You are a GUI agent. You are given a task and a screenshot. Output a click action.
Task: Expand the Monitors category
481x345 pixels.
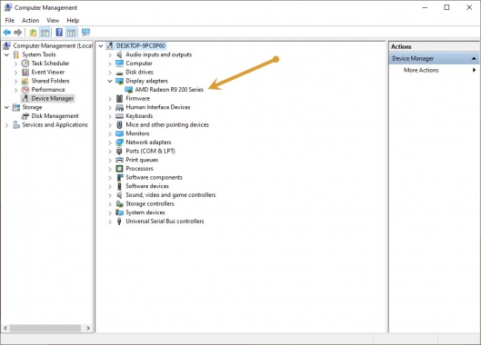pos(110,133)
